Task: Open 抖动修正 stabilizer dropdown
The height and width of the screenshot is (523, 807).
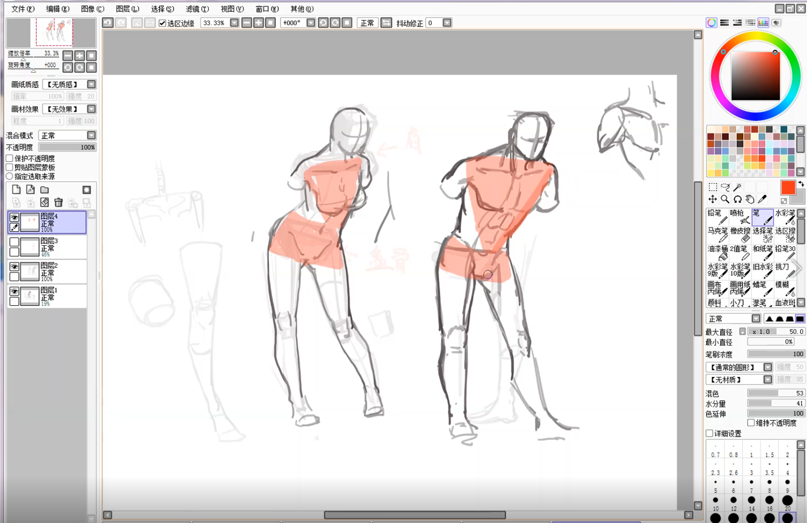Action: pos(447,23)
